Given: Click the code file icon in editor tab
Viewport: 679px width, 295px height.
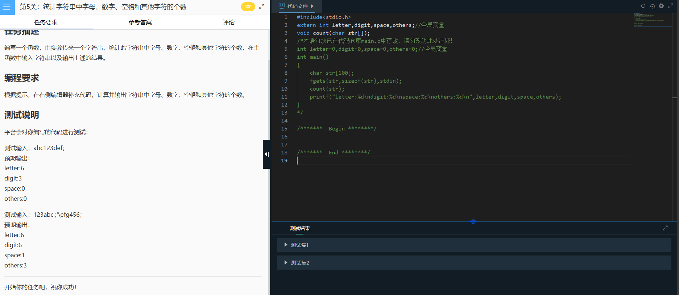Looking at the screenshot, I should (281, 6).
